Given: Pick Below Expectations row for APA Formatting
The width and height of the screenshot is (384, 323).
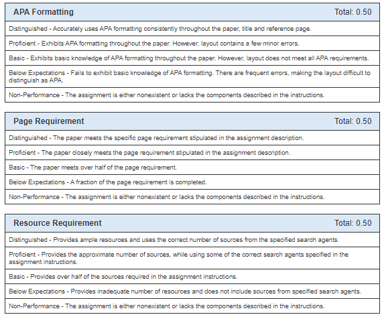Looking at the screenshot, I should [192, 76].
